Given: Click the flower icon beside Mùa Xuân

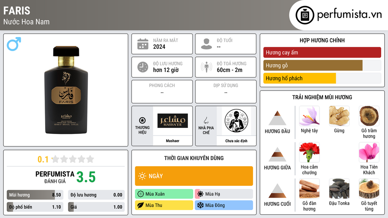Looking at the screenshot, I should (x=141, y=194).
